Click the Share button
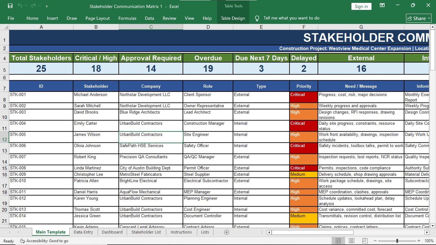The image size is (436, 245). (418, 18)
